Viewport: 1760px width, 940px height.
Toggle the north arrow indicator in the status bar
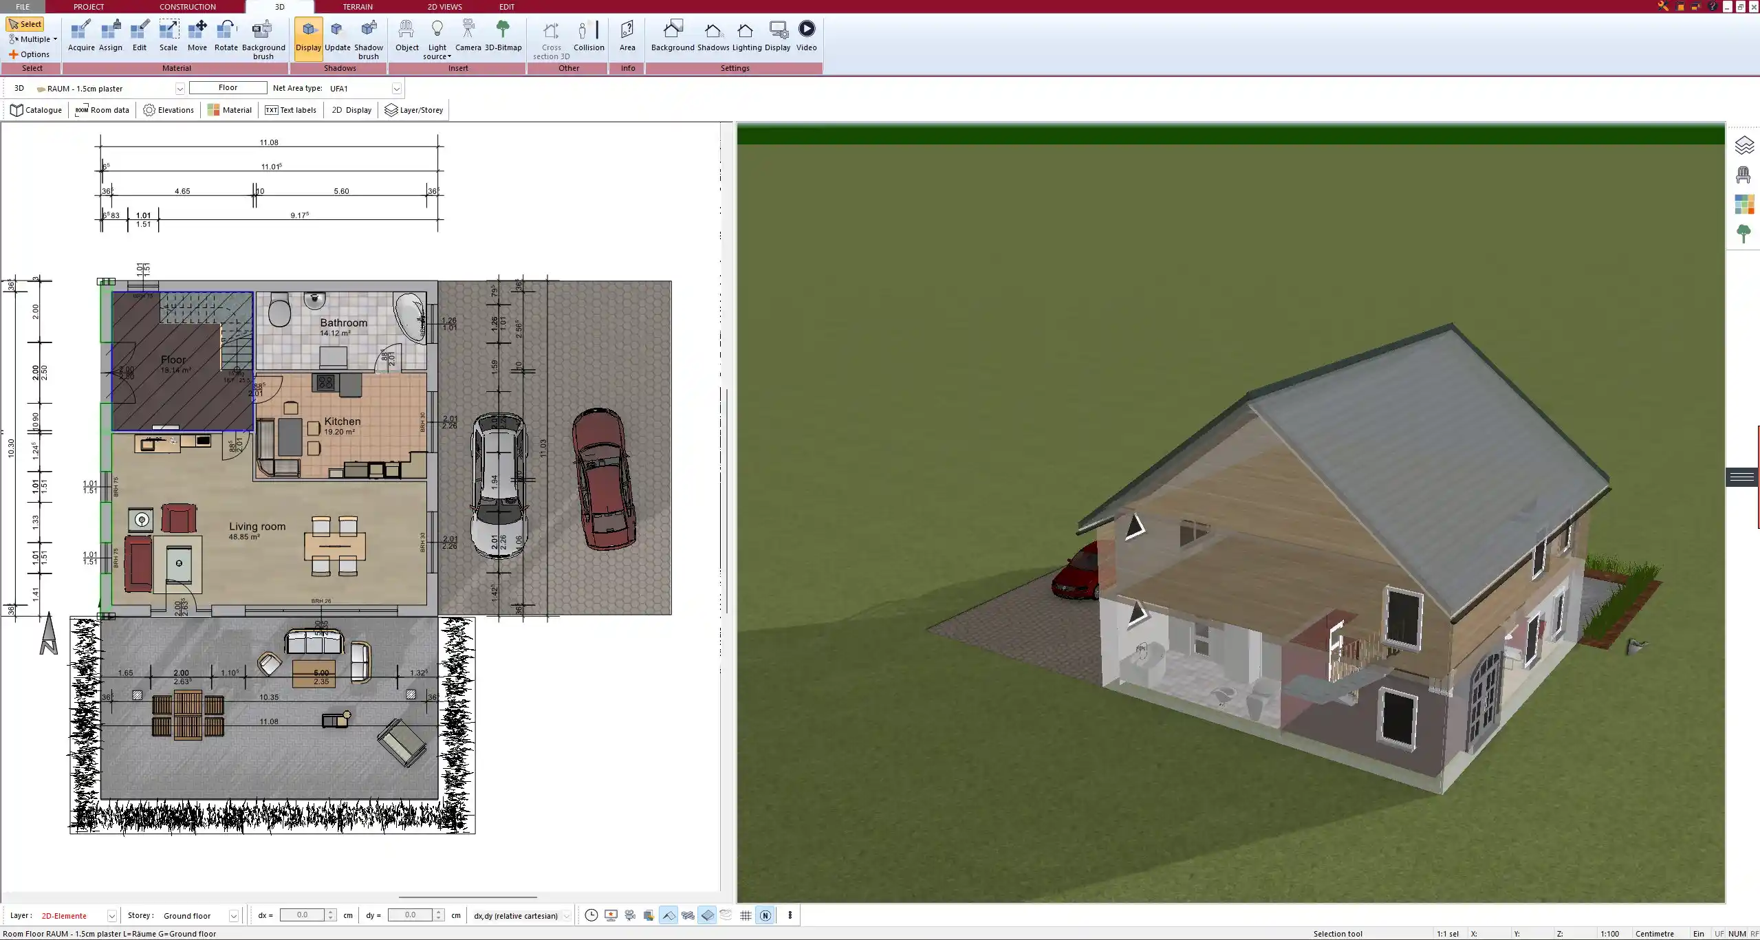[x=765, y=915]
